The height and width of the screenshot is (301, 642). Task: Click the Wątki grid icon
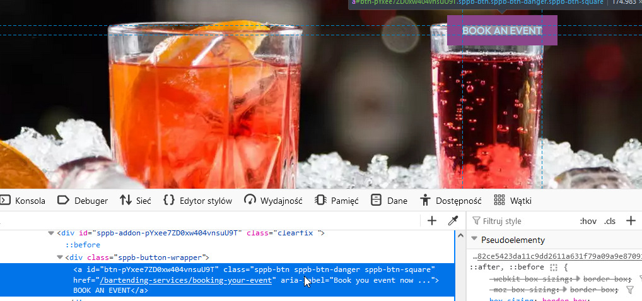(x=499, y=201)
